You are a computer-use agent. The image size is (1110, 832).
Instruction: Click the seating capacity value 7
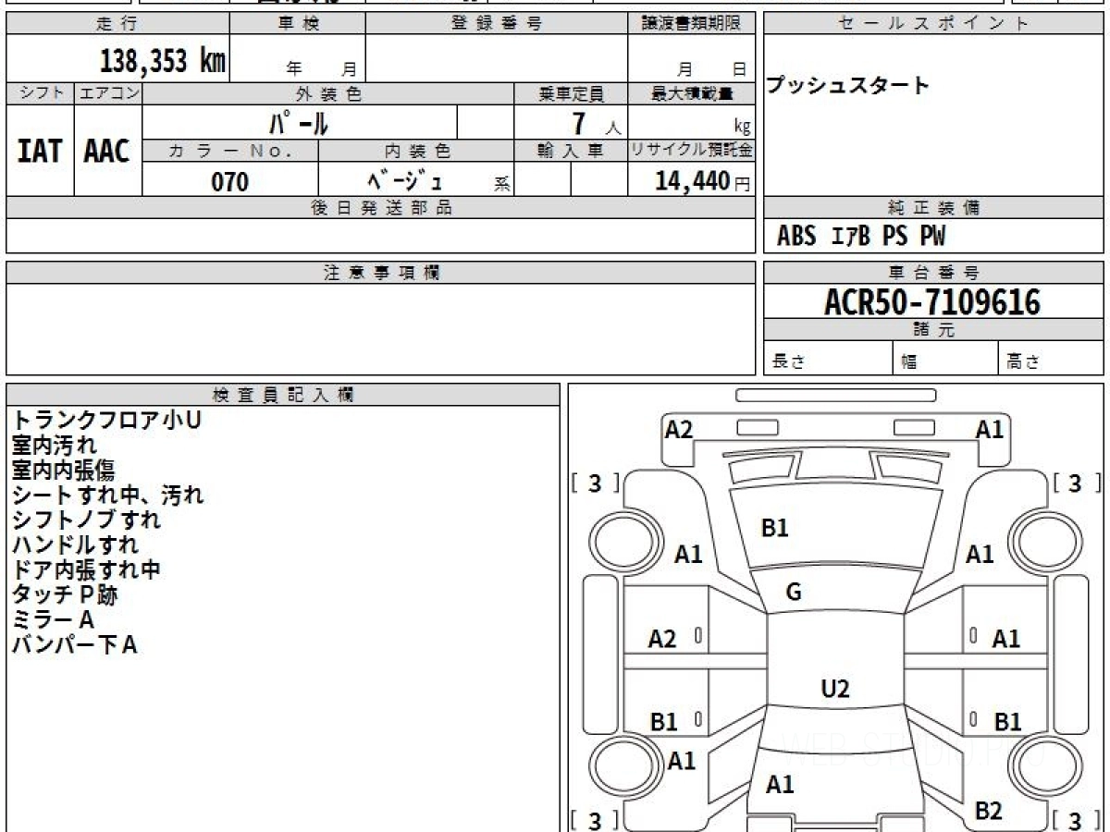(579, 123)
